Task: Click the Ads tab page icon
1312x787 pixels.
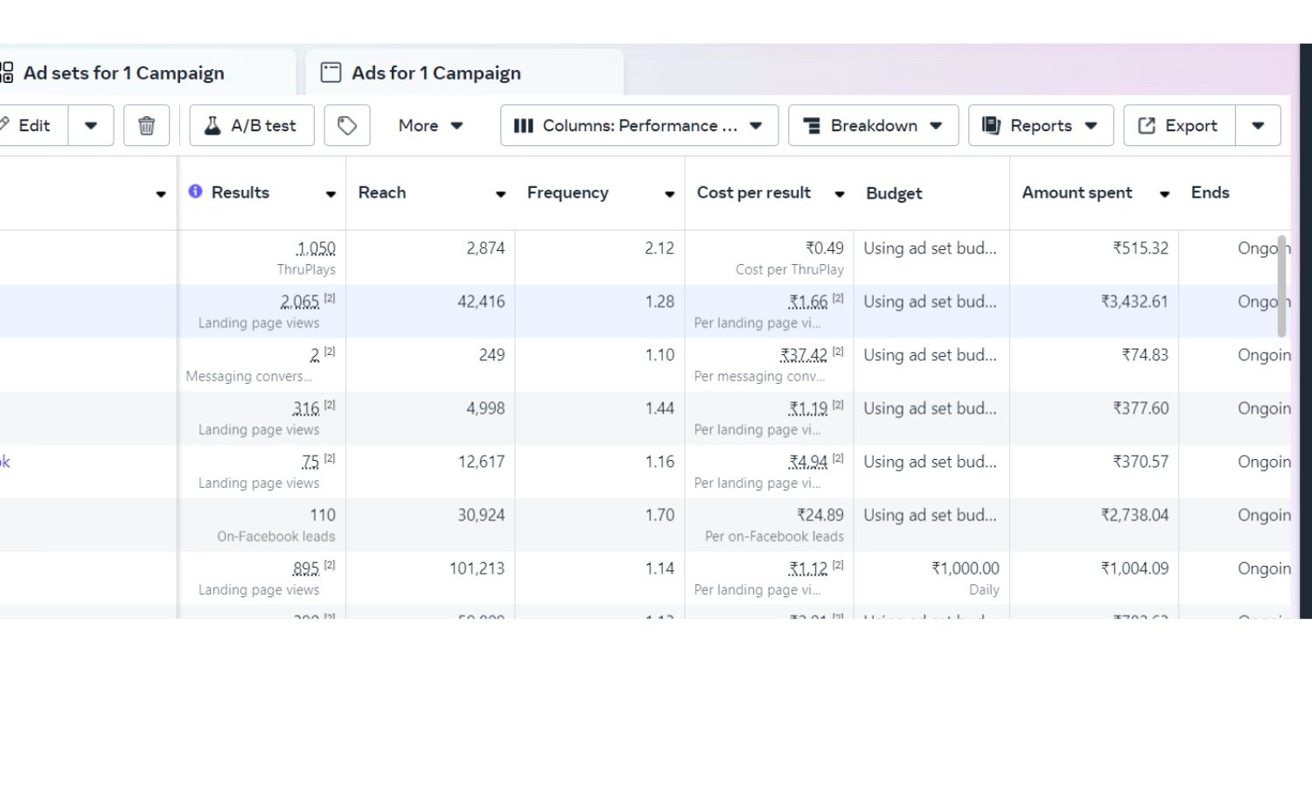Action: 331,73
